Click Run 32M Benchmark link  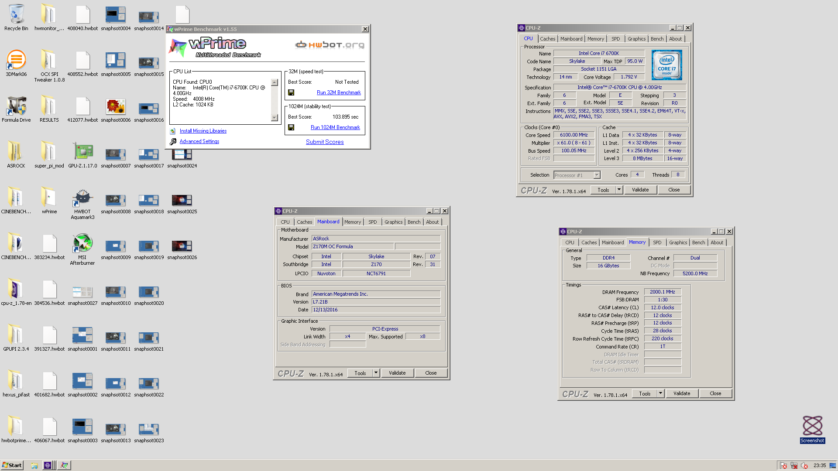tap(339, 92)
